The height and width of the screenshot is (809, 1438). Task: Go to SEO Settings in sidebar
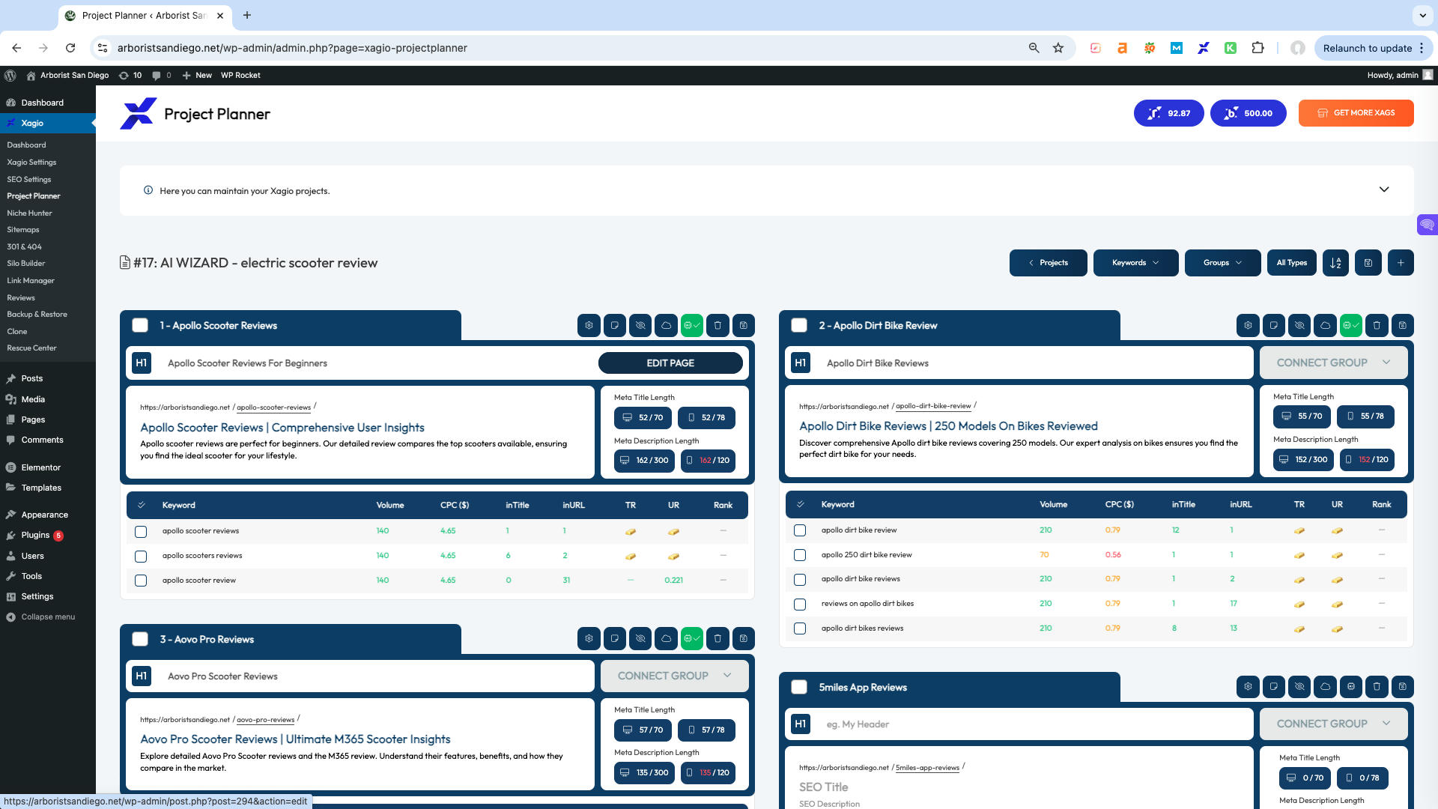point(29,180)
